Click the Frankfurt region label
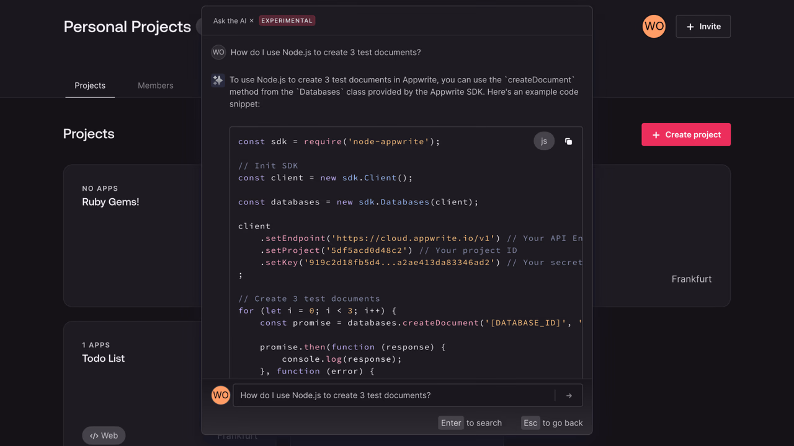This screenshot has height=446, width=794. coord(692,279)
